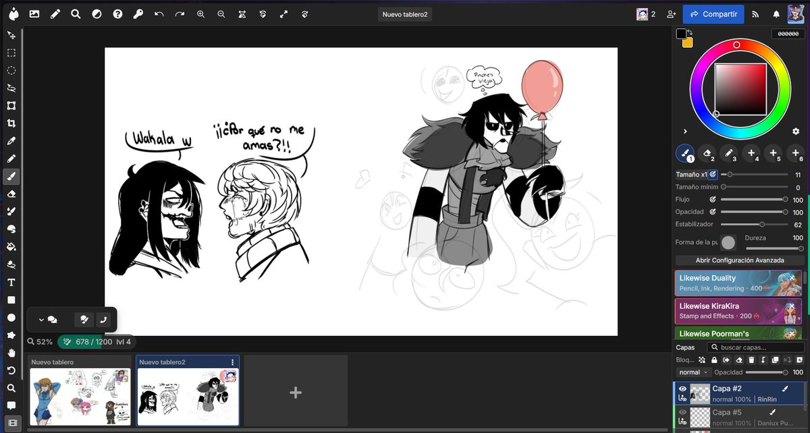810x433 pixels.
Task: Open the Magma logo main menu
Action: click(x=13, y=13)
